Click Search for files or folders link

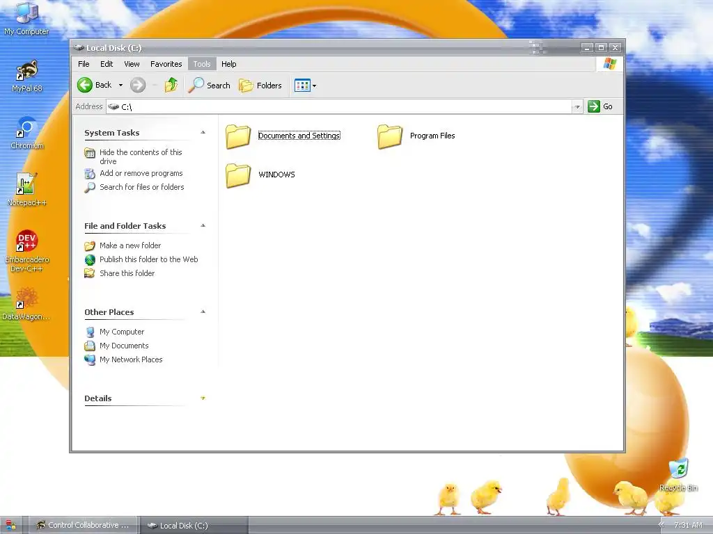click(x=142, y=187)
